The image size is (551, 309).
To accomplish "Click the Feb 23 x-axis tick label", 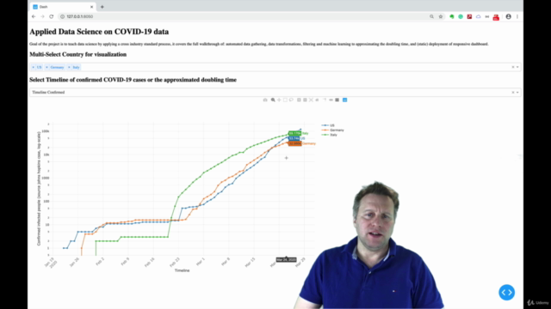I will click(175, 262).
